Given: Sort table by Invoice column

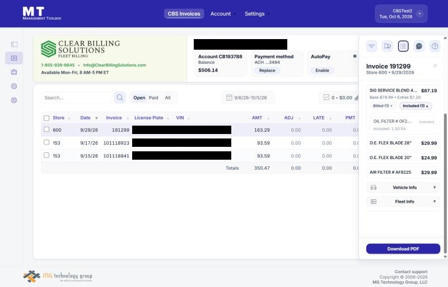Looking at the screenshot, I should click(117, 118).
